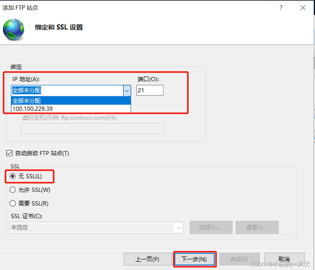Select the 无 SSL radio button
The height and width of the screenshot is (270, 315).
coord(13,176)
